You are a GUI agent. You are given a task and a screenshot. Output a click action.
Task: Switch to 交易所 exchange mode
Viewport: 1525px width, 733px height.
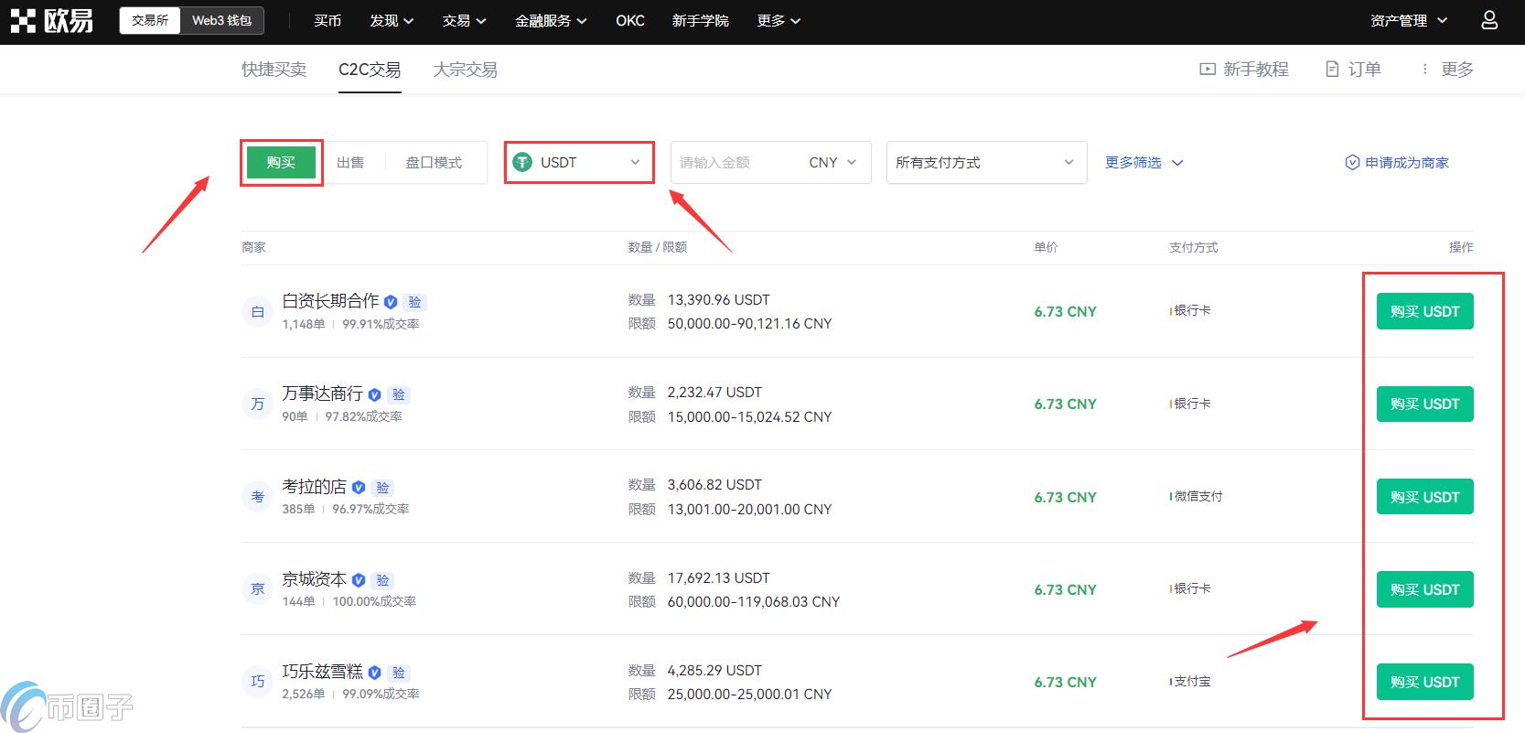[150, 20]
